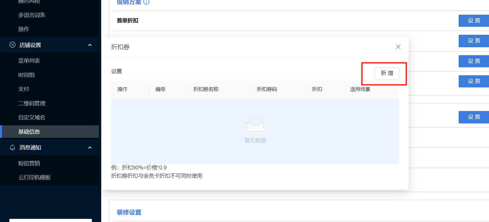
Task: Click the 例：折扣90%=价格*0.9 note
Action: 139,168
